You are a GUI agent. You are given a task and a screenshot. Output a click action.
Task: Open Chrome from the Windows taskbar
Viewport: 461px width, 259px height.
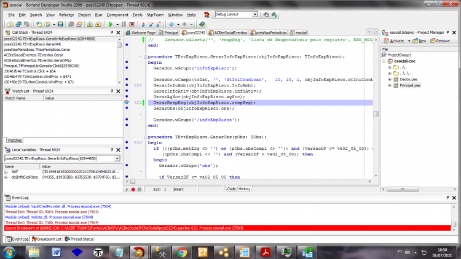(182, 252)
